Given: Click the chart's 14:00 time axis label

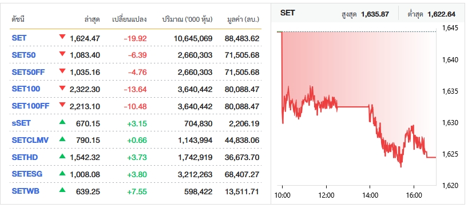Looking at the screenshot, I should (370, 195).
